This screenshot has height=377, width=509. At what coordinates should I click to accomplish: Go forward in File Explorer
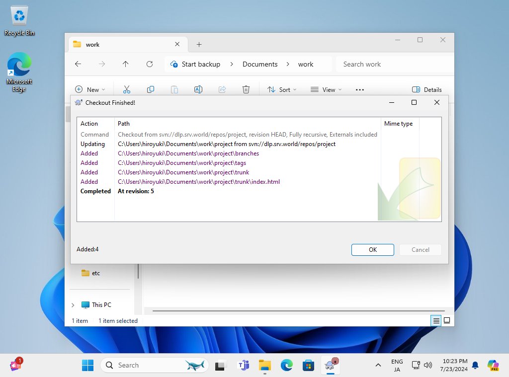[x=102, y=64]
